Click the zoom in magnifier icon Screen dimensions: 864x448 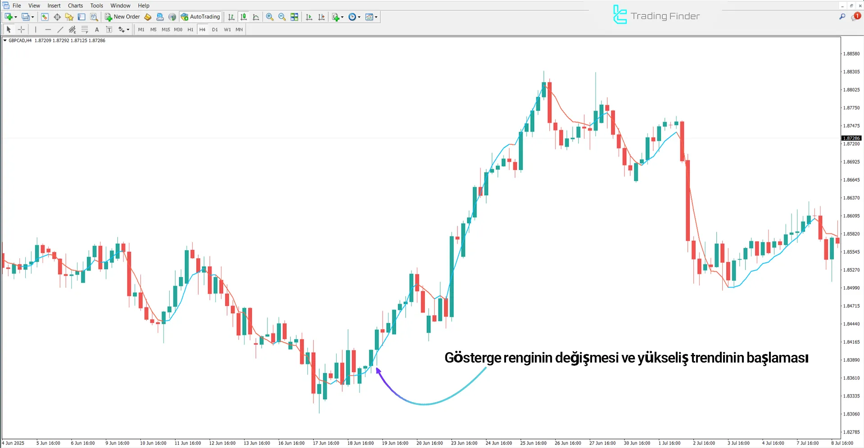[x=270, y=17]
